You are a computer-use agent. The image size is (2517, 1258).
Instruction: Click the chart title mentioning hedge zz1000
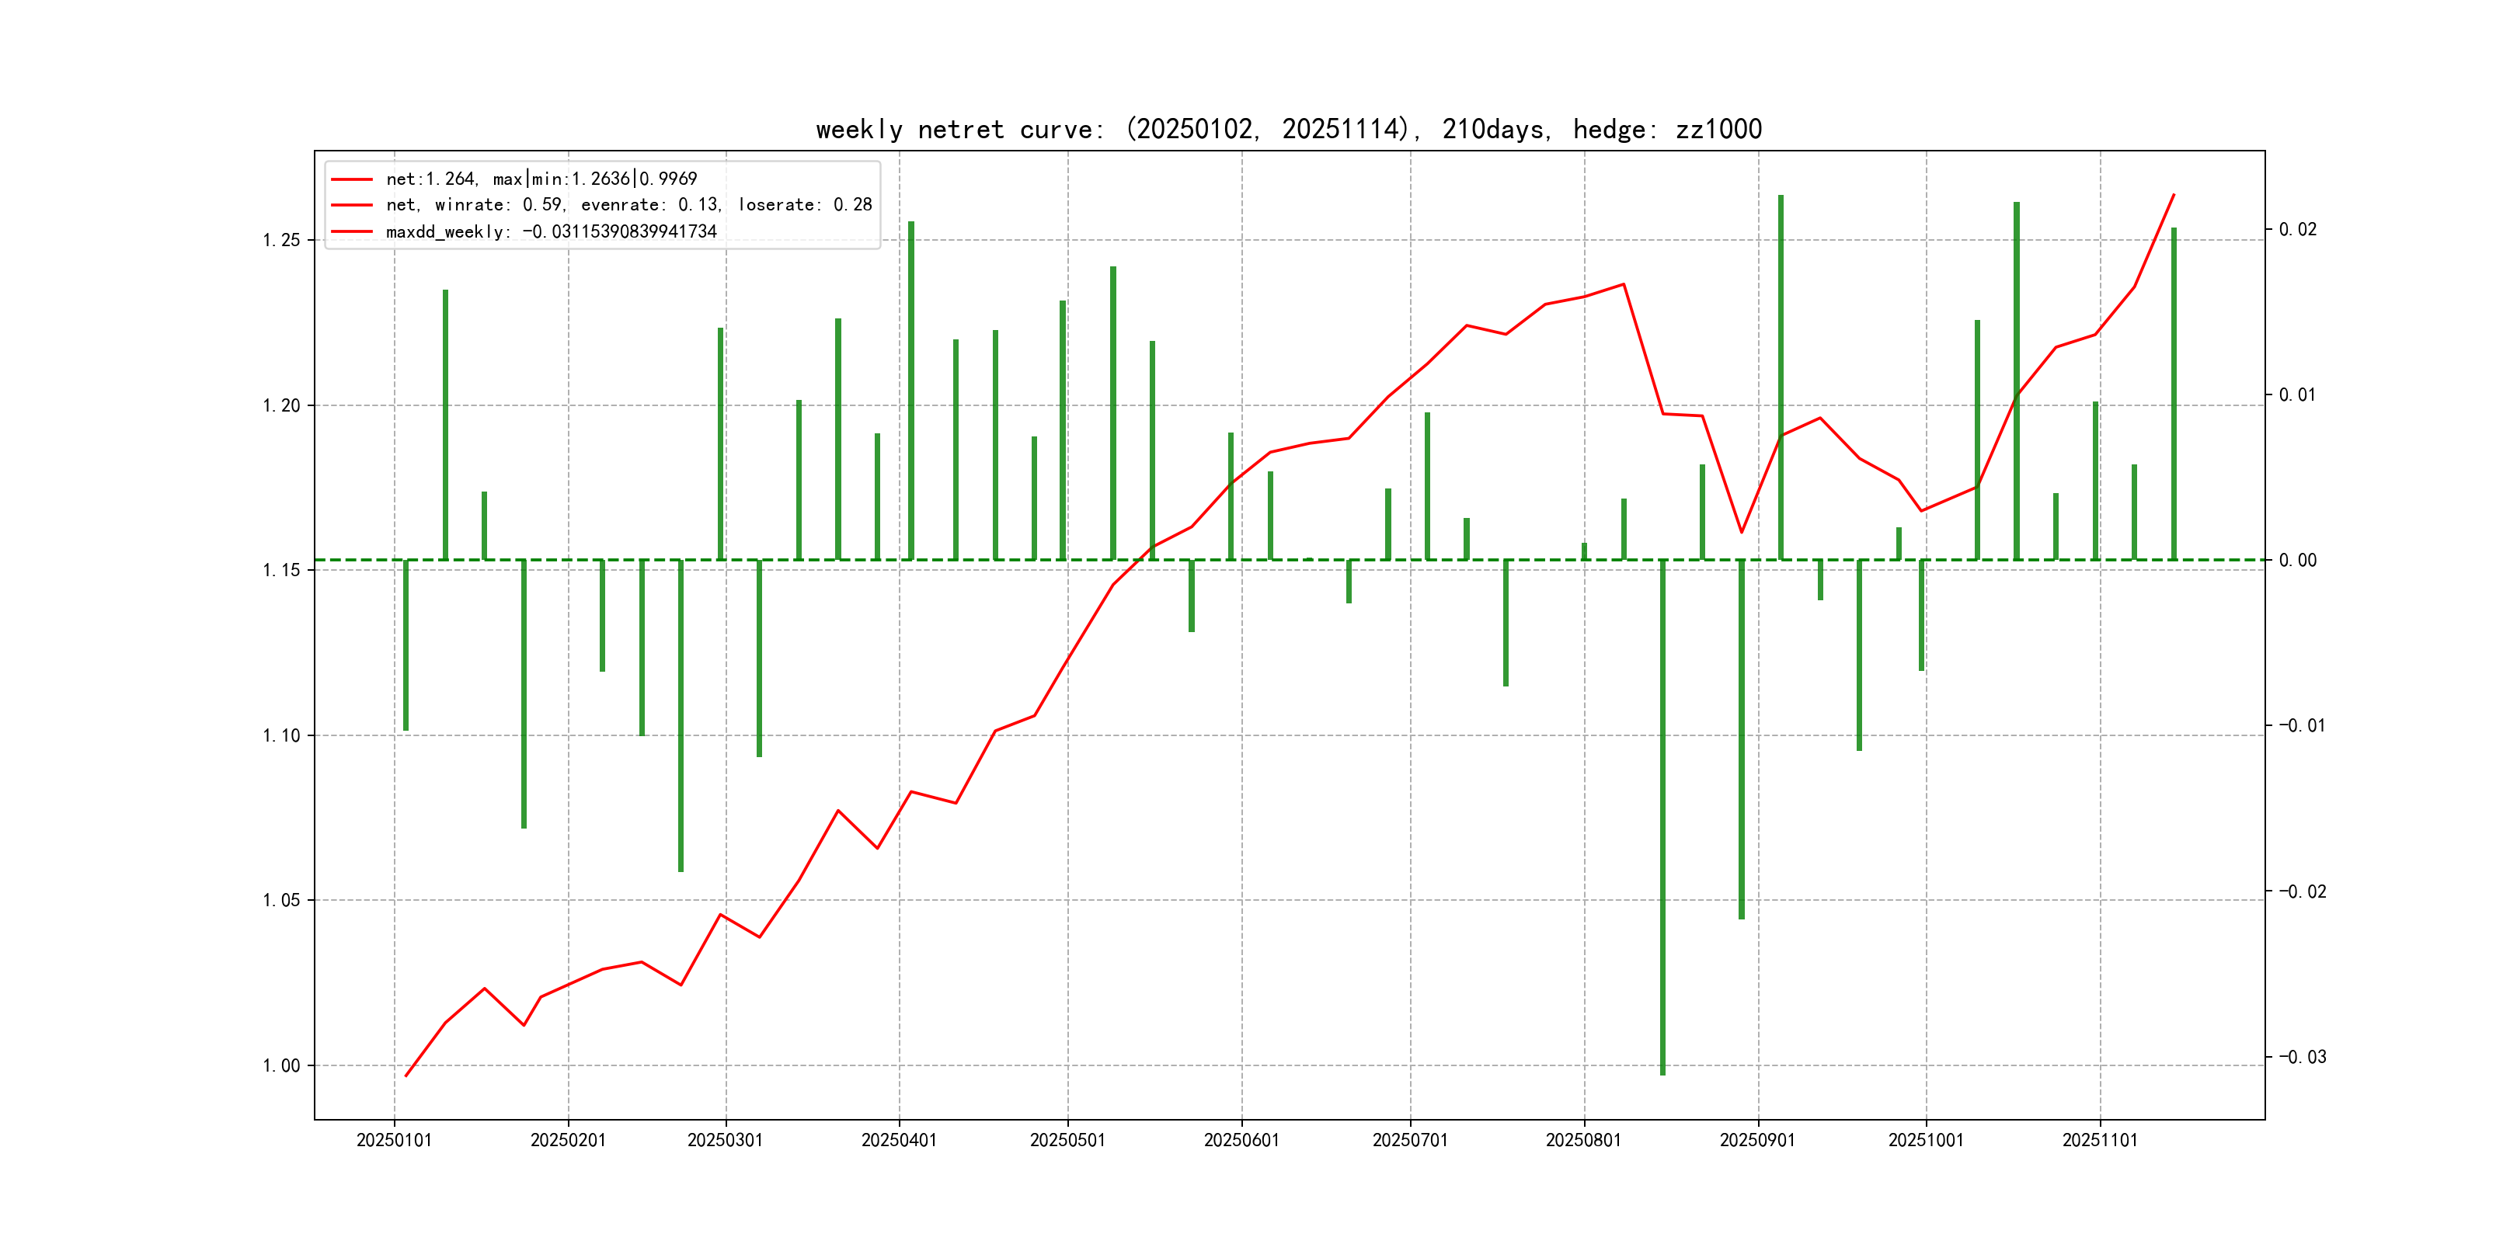tap(1288, 129)
